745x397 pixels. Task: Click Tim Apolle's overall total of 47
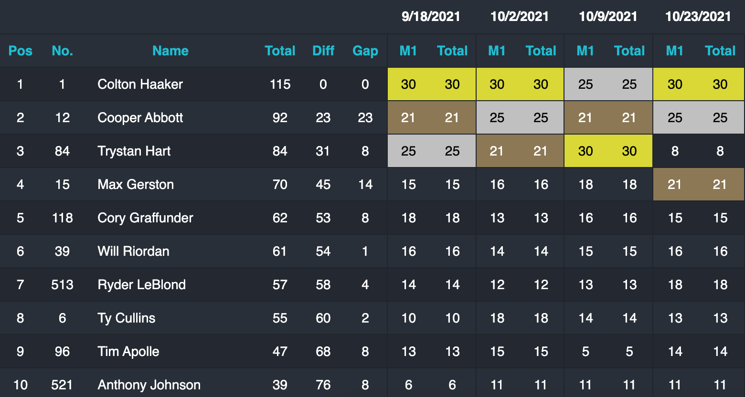pyautogui.click(x=280, y=352)
